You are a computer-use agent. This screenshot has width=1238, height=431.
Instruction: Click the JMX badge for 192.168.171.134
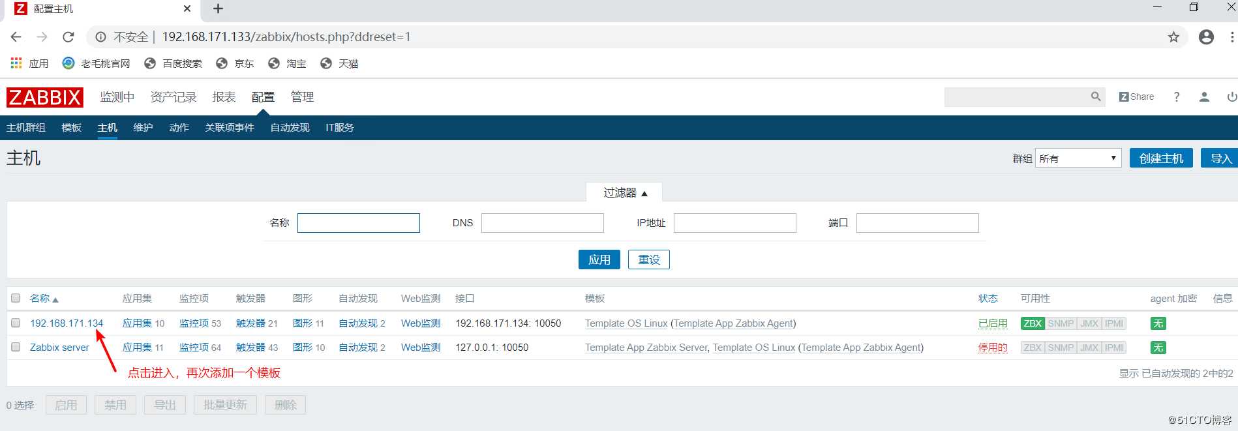click(x=1089, y=323)
